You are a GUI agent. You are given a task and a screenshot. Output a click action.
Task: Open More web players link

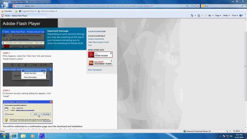95,70
